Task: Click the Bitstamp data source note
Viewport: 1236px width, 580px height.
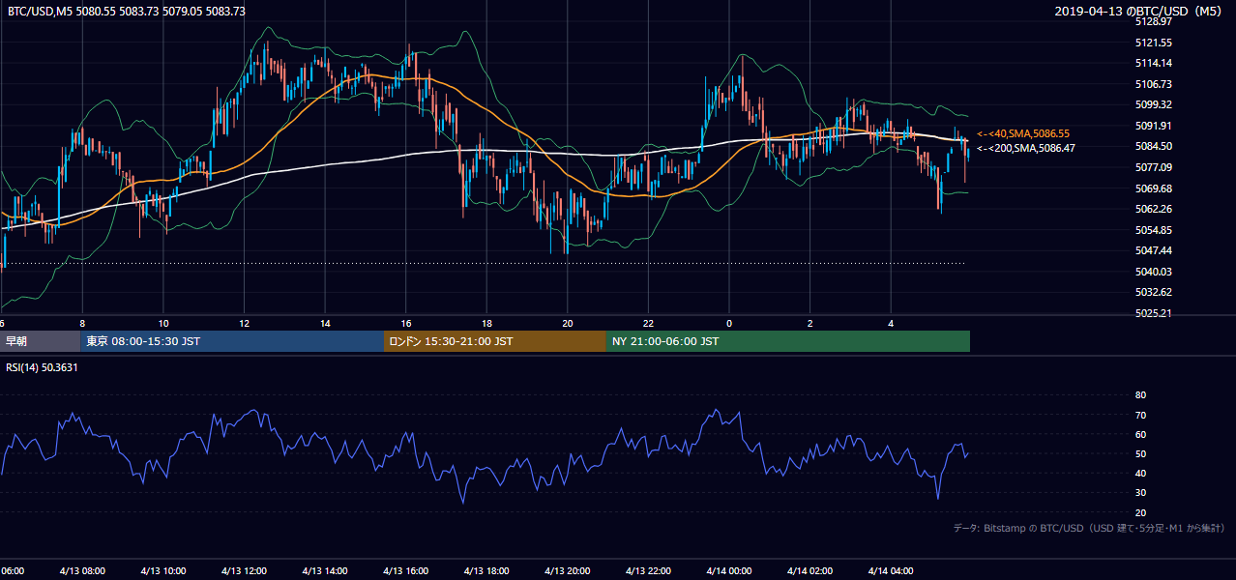Action: 1089,529
